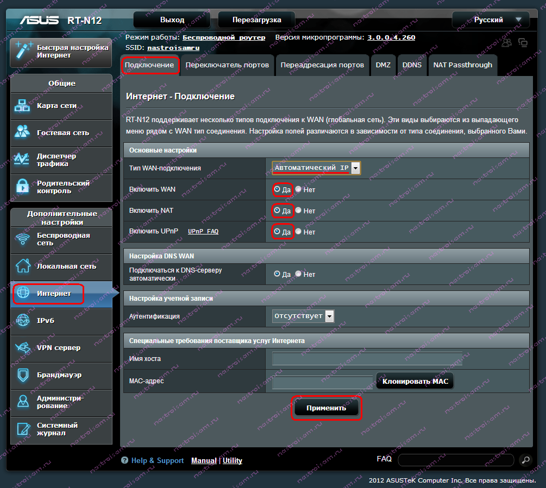Open Traffic Manager (Диспетчер трафика) icon

point(22,160)
